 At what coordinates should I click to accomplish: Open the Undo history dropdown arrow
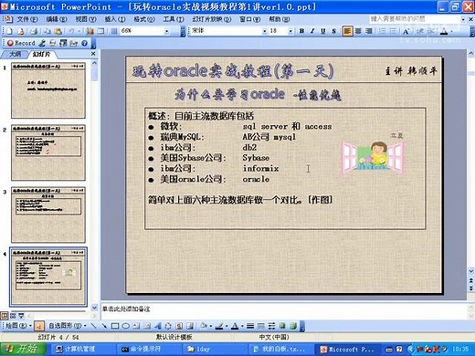tap(79, 31)
